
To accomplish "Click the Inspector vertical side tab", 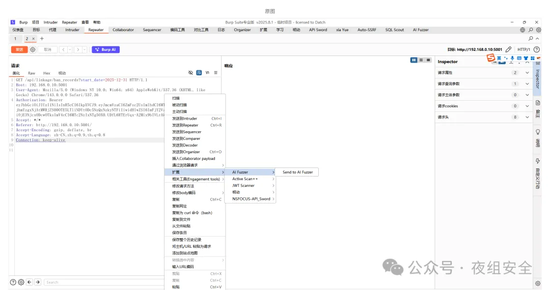I will (537, 79).
